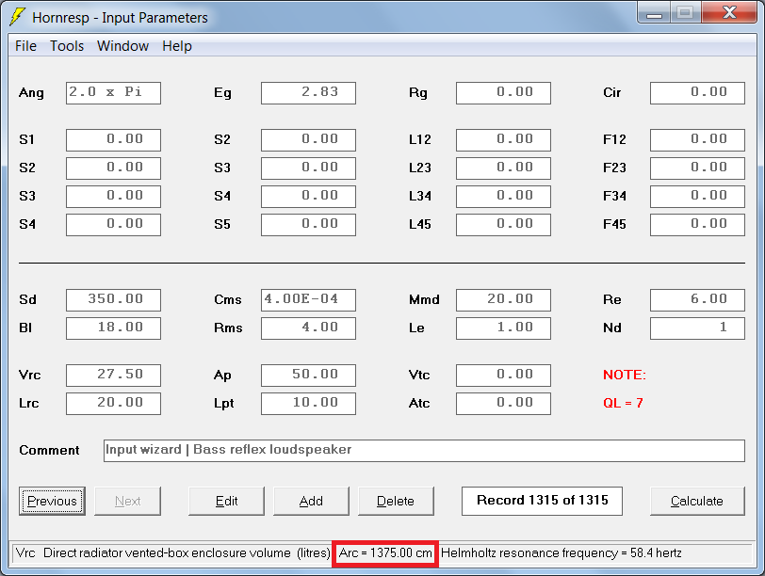The image size is (765, 576).
Task: Click the Hornresp lightning bolt title icon
Action: coord(18,17)
